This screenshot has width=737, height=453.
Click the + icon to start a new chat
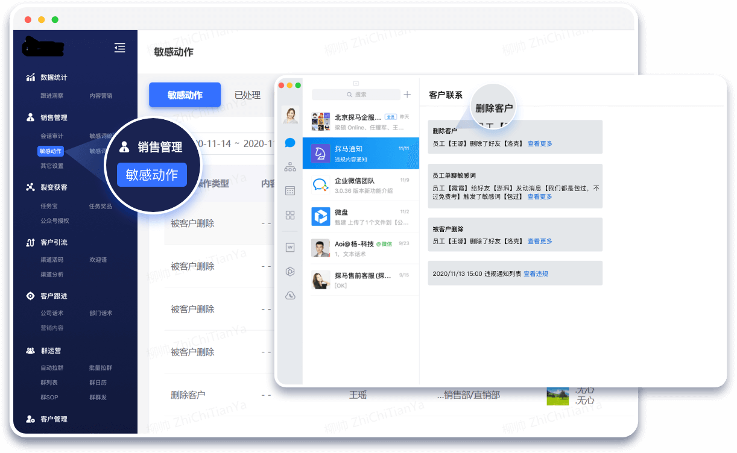click(407, 95)
